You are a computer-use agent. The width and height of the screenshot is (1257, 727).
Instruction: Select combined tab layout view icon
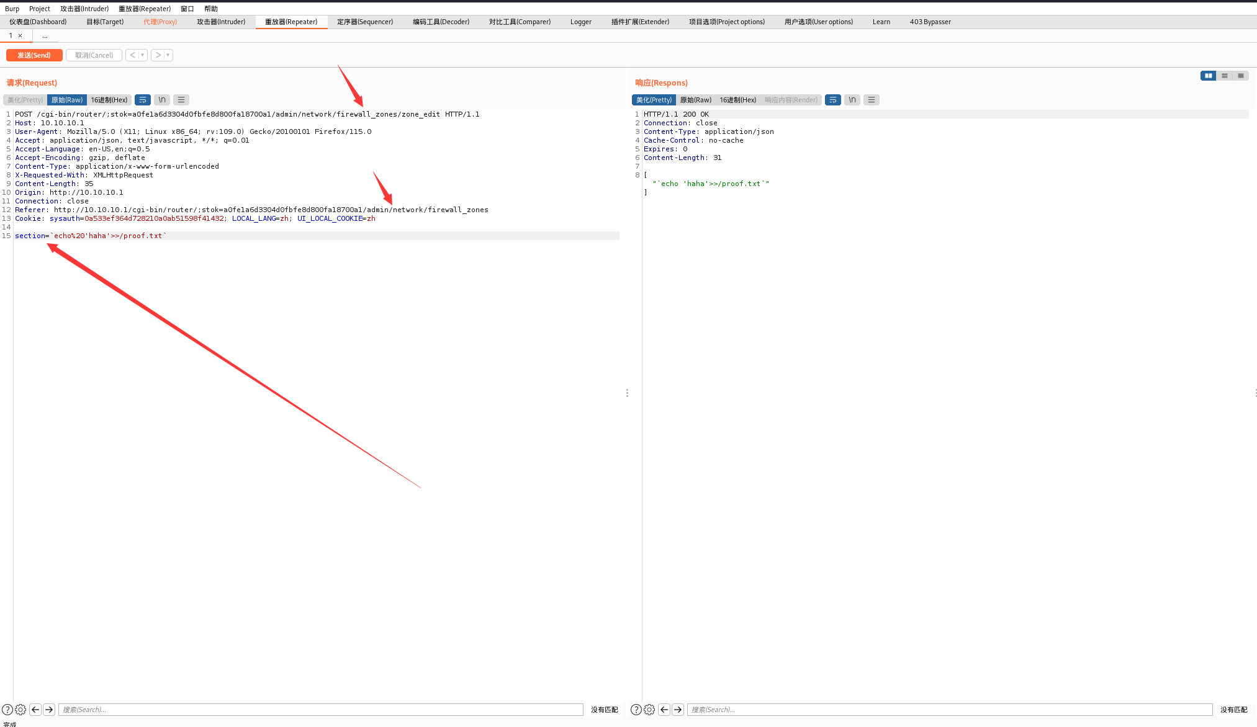[x=1240, y=76]
